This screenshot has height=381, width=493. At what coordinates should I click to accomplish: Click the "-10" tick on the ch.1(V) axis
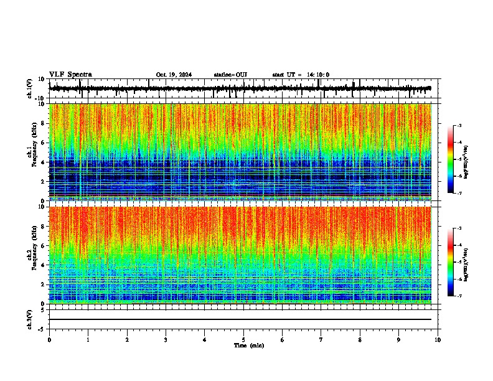pos(40,98)
